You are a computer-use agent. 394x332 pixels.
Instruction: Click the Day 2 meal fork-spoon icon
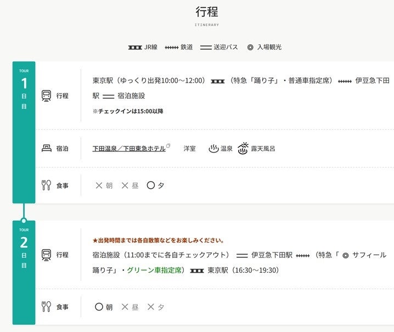(47, 307)
